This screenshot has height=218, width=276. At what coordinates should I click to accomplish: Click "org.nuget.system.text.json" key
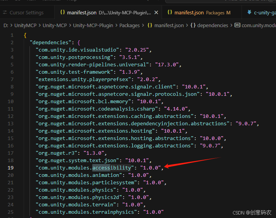click(x=78, y=161)
